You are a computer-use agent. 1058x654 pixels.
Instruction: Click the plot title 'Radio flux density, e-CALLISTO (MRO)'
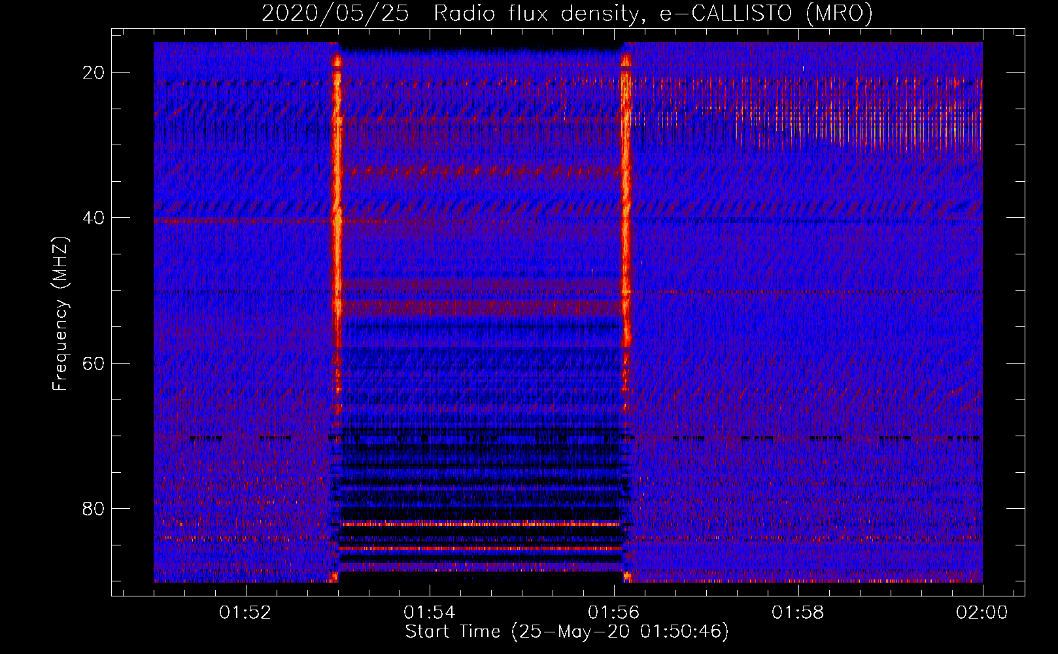tap(653, 14)
